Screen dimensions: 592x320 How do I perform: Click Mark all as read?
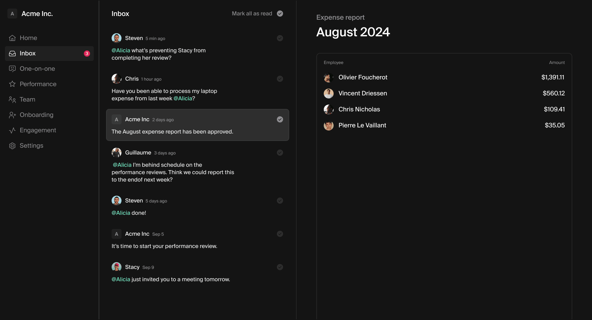click(x=252, y=14)
